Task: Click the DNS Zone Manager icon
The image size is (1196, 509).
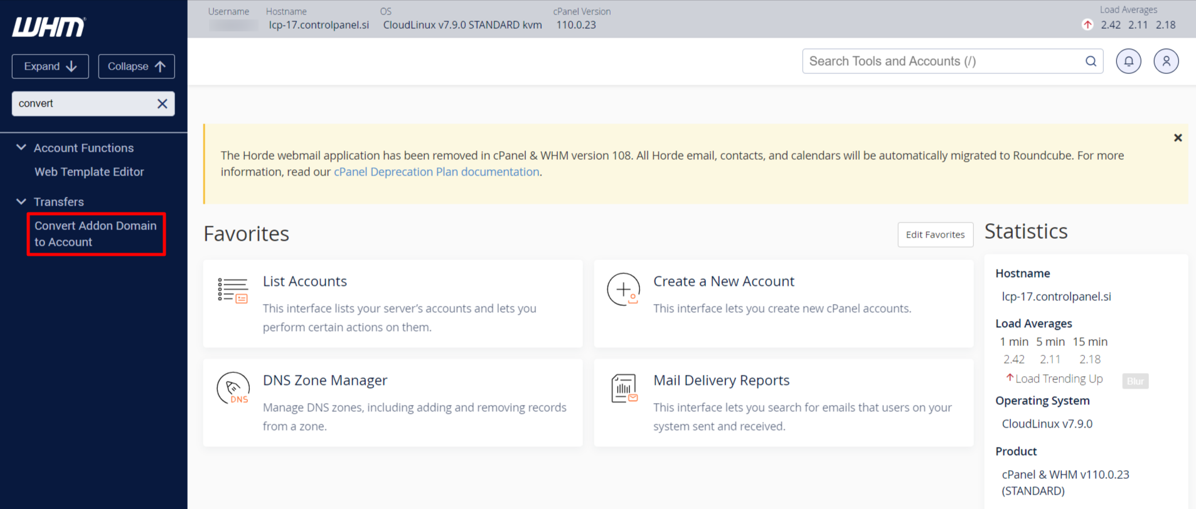Action: (233, 389)
